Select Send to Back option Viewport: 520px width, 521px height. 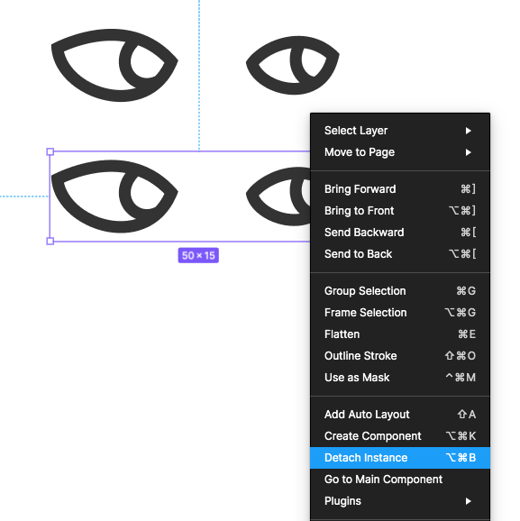coord(400,254)
